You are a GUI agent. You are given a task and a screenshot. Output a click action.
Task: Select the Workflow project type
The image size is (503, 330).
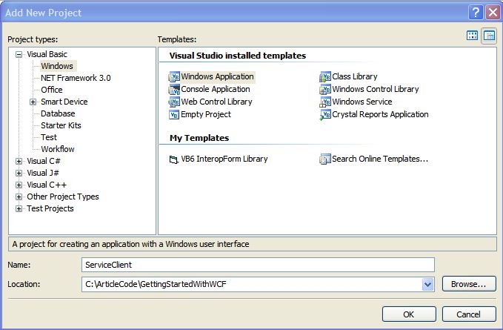click(x=58, y=149)
